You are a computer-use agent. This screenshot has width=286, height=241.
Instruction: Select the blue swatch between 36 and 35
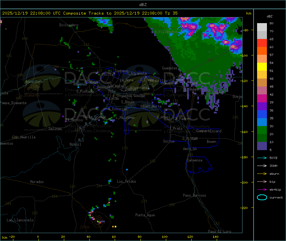click(262, 114)
